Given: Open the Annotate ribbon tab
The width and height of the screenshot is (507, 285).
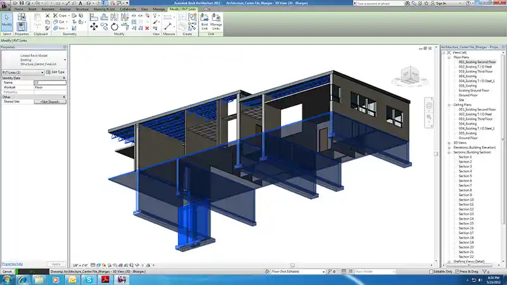Looking at the screenshot, I should (48, 9).
